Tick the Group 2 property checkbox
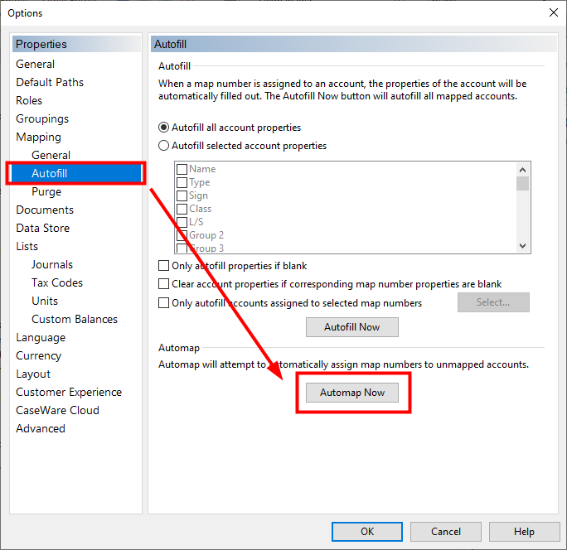The height and width of the screenshot is (550, 567). (x=182, y=235)
